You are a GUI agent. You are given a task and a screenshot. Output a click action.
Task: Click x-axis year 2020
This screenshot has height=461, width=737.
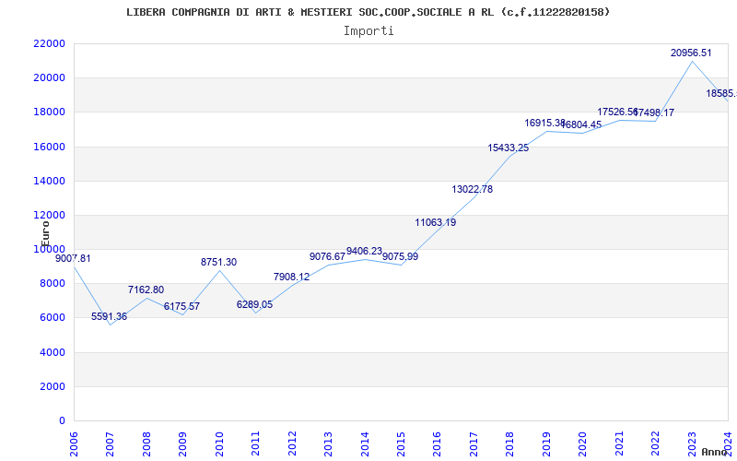coord(583,443)
